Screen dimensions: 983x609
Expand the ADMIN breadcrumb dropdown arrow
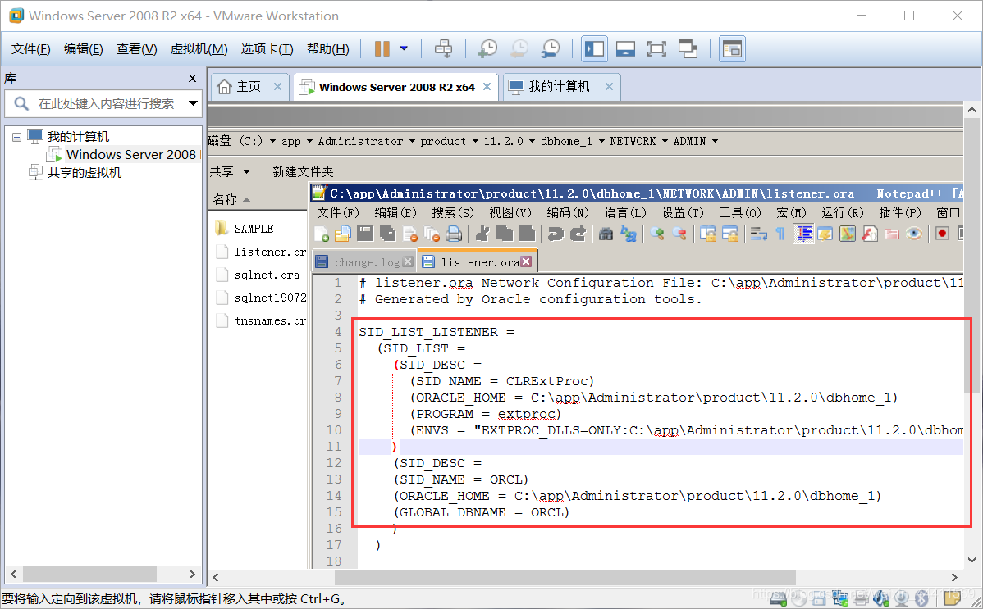(715, 141)
